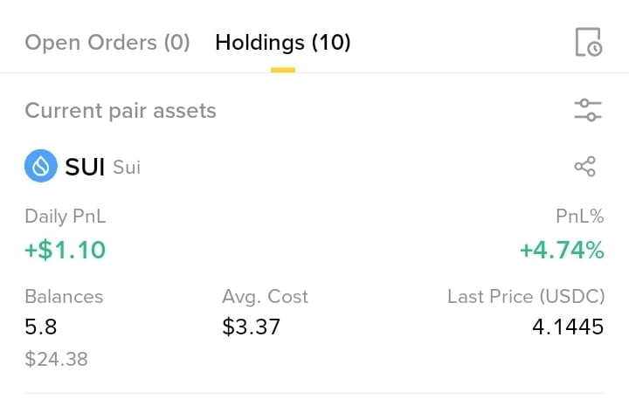Tap the Avg. Cost label
The image size is (629, 399).
pyautogui.click(x=266, y=297)
